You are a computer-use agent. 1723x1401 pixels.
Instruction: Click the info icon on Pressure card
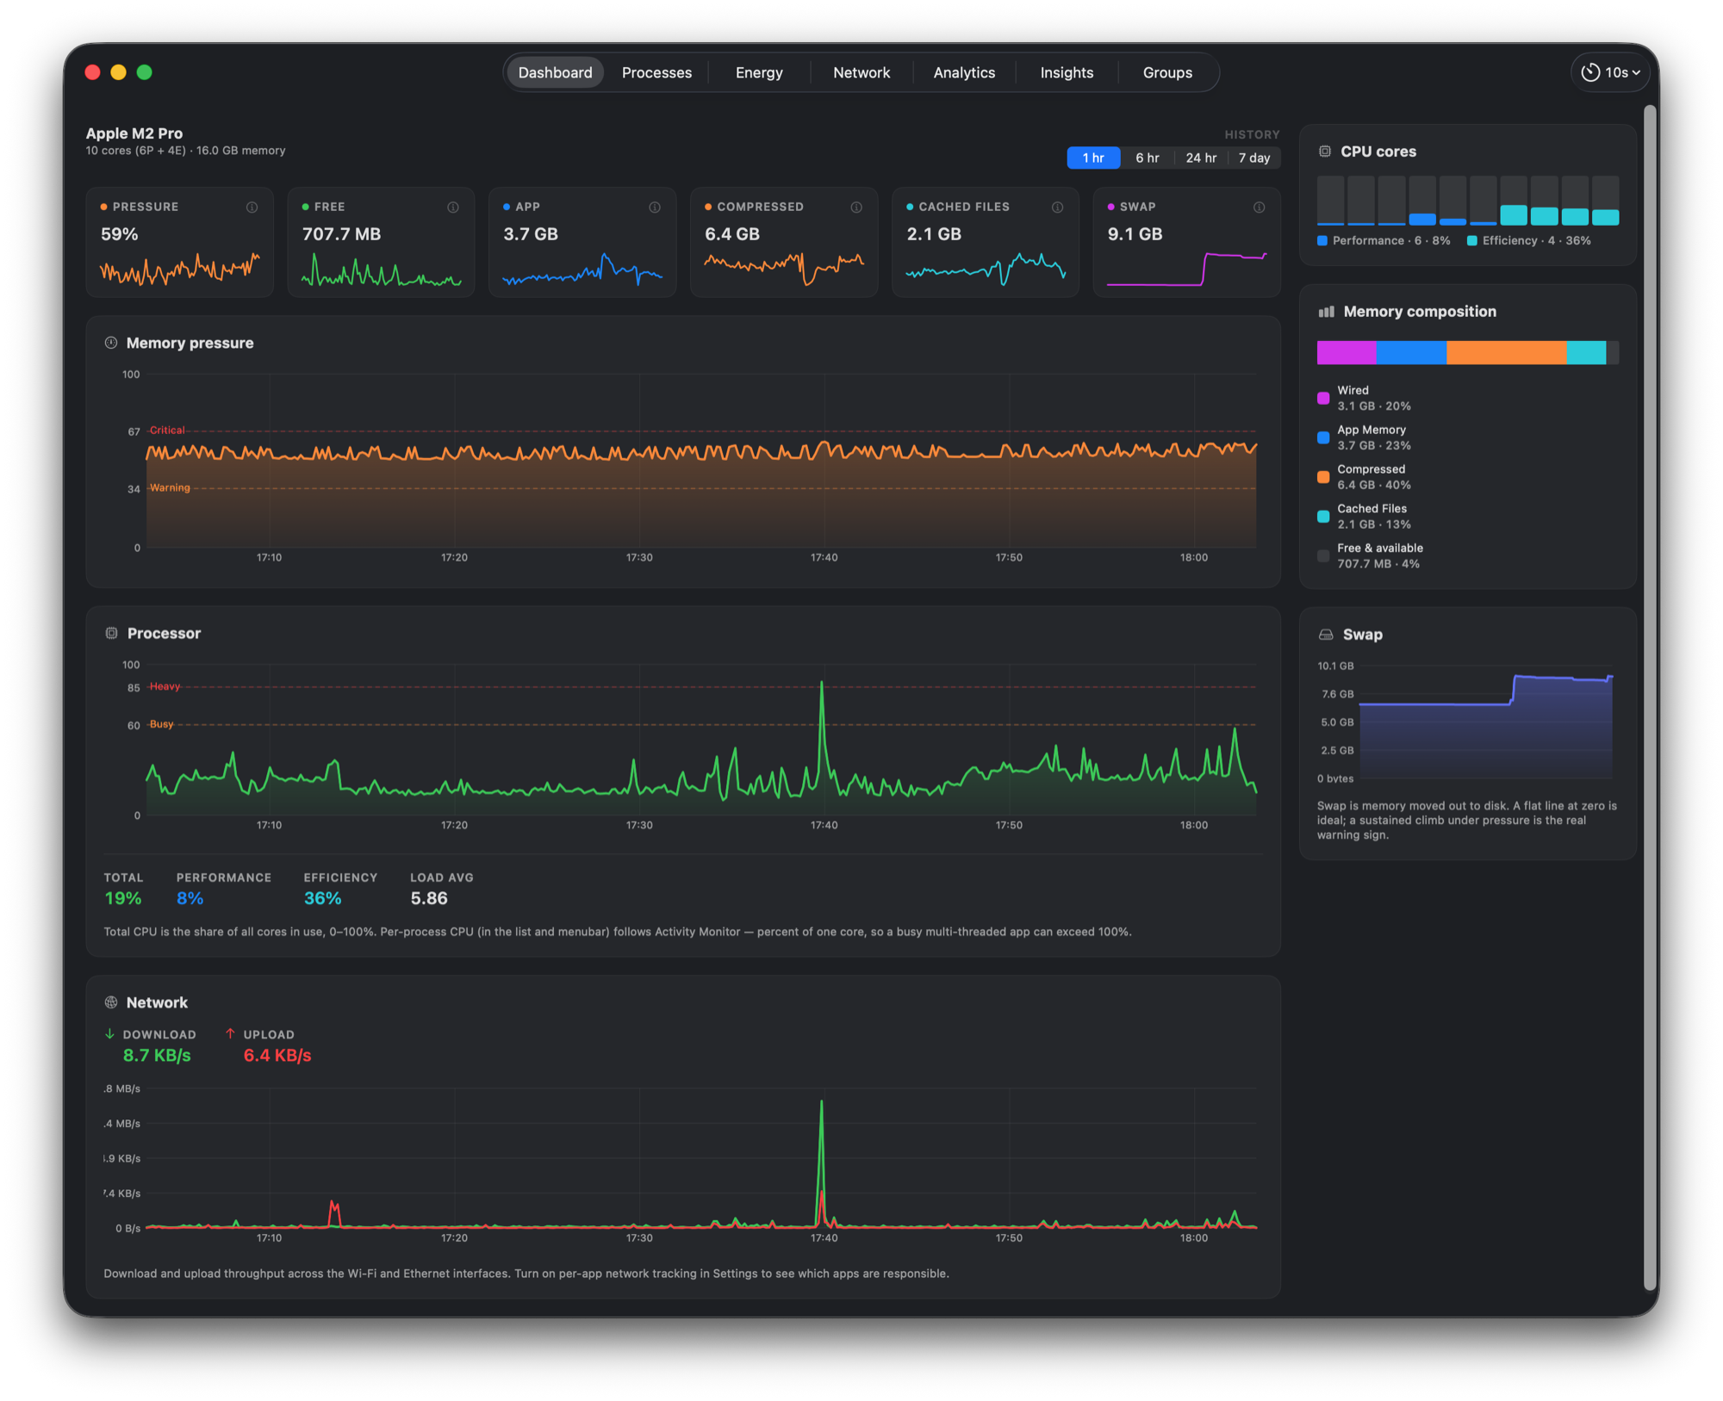(252, 208)
